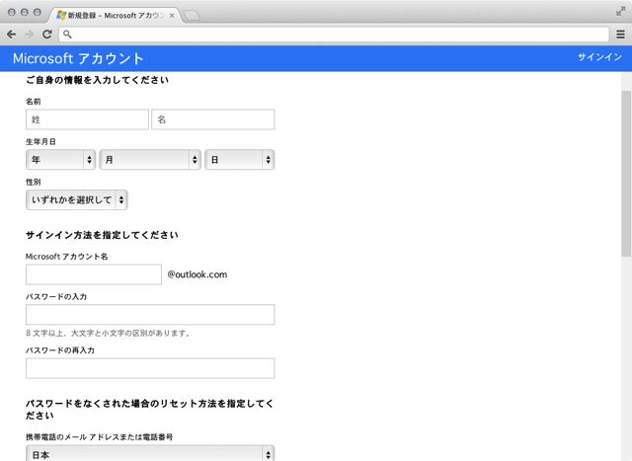Click the サインイン link
Screen dimensions: 632x461
pos(599,57)
